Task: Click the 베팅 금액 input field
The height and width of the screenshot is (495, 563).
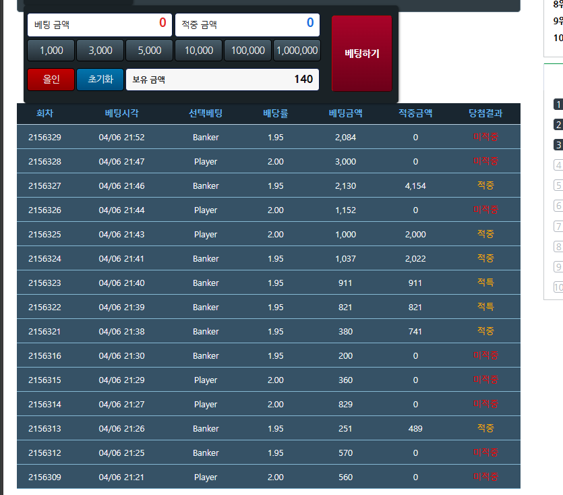Action: [x=100, y=25]
